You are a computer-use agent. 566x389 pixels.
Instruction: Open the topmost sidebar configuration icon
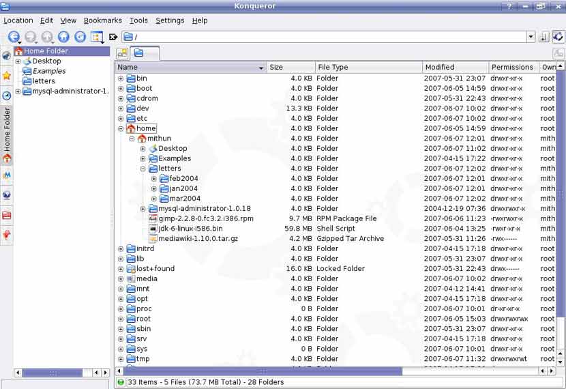(7, 56)
